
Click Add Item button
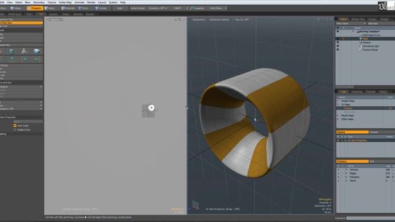pos(373,23)
